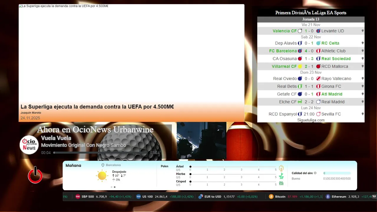Click the author name Joaquín Maroto
The width and height of the screenshot is (377, 212).
pos(31,113)
